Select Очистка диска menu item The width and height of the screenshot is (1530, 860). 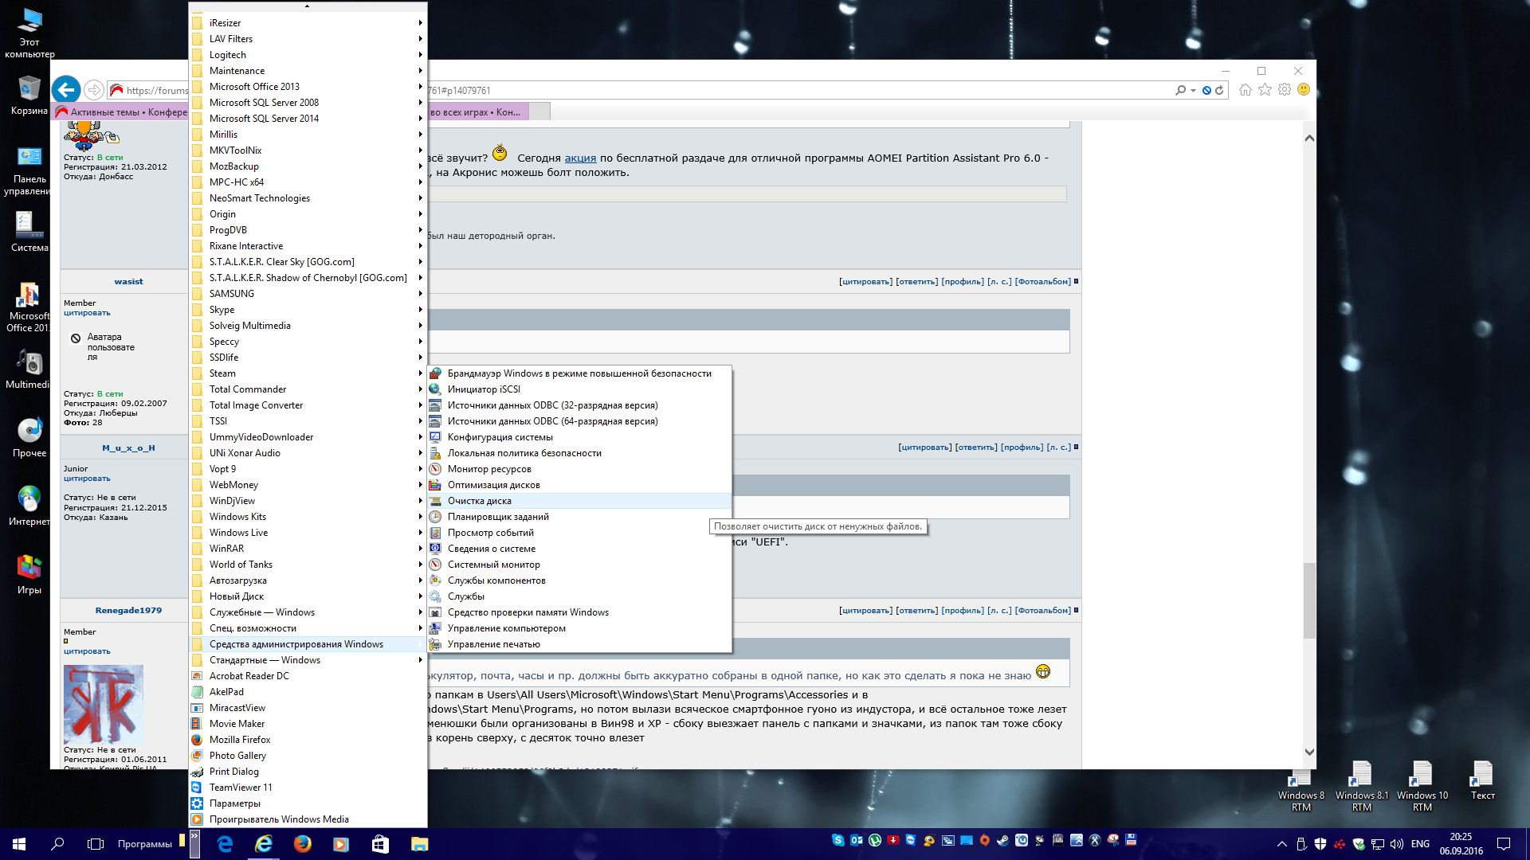click(x=479, y=501)
